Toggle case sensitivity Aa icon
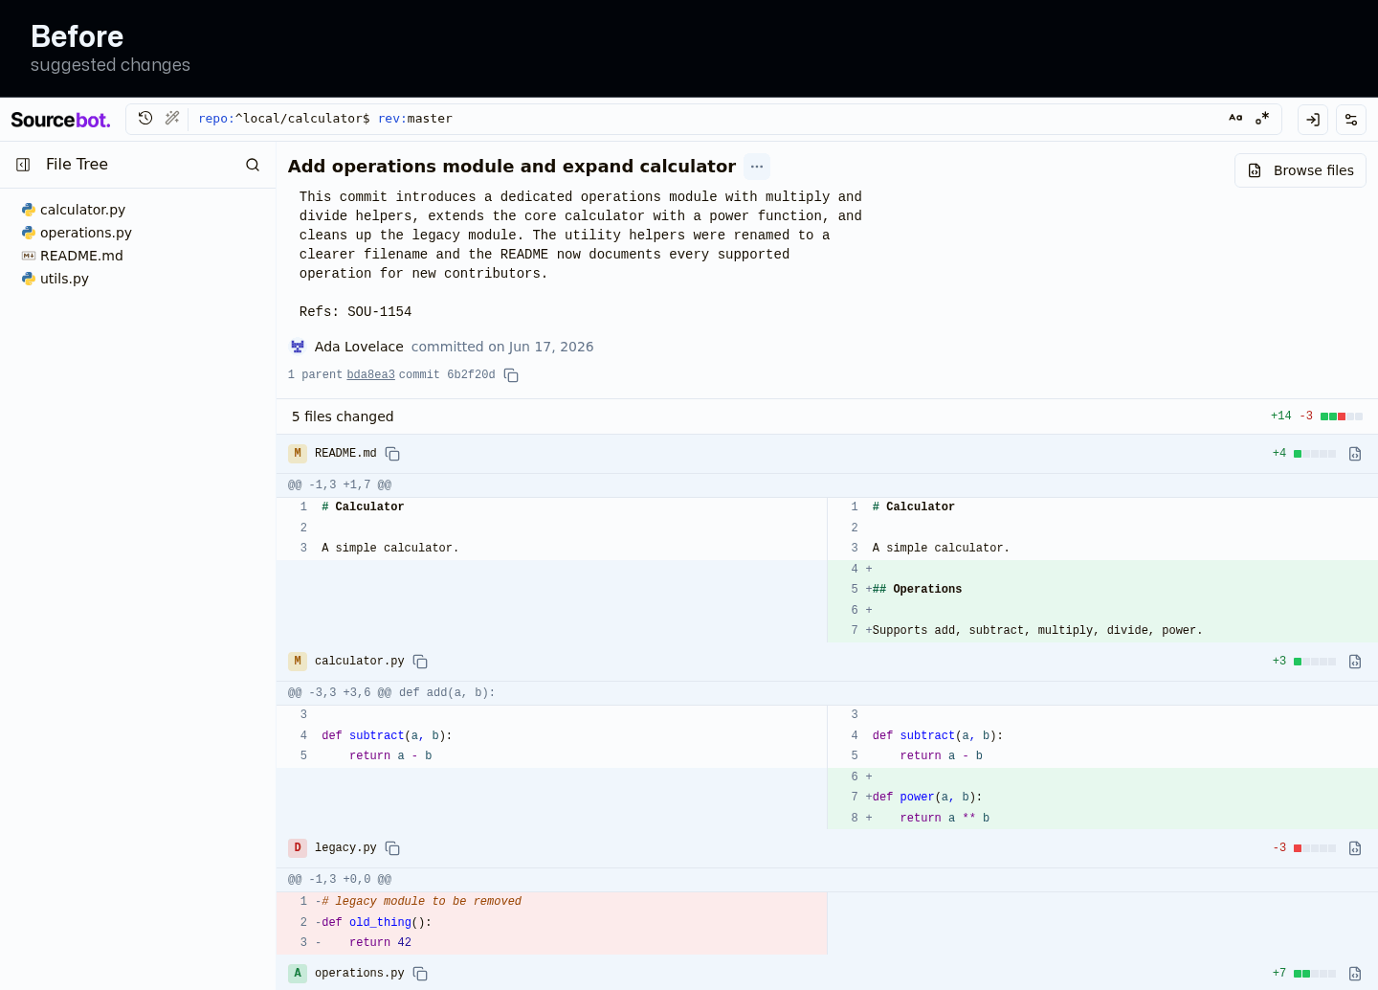Screen dimensions: 1378x990 pyautogui.click(x=1235, y=118)
